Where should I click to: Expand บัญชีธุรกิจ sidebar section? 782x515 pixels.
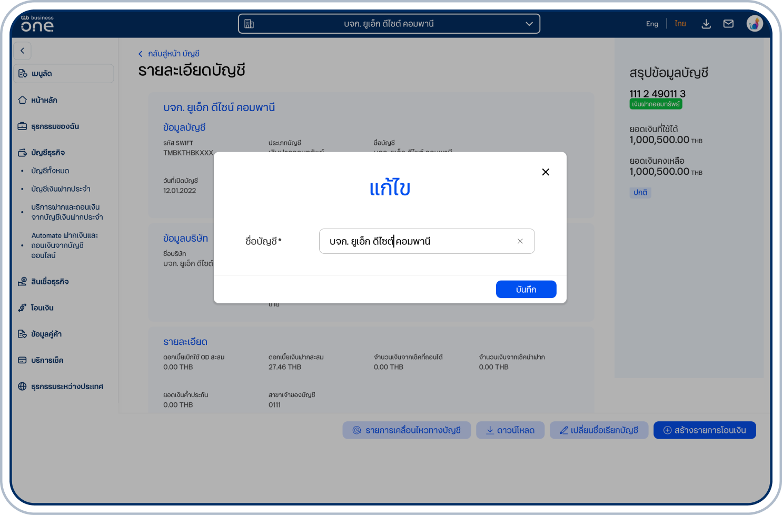coord(47,153)
